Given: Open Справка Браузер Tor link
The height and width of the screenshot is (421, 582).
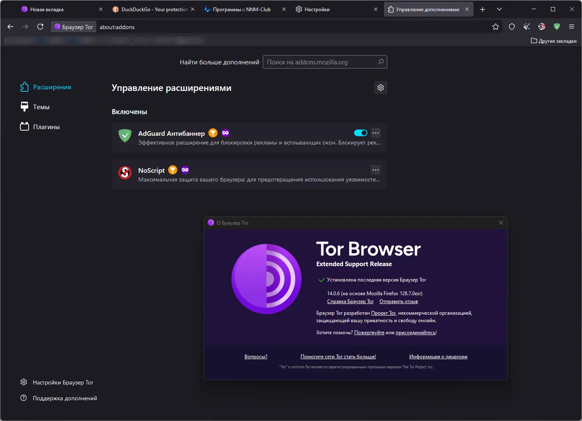Looking at the screenshot, I should point(350,301).
